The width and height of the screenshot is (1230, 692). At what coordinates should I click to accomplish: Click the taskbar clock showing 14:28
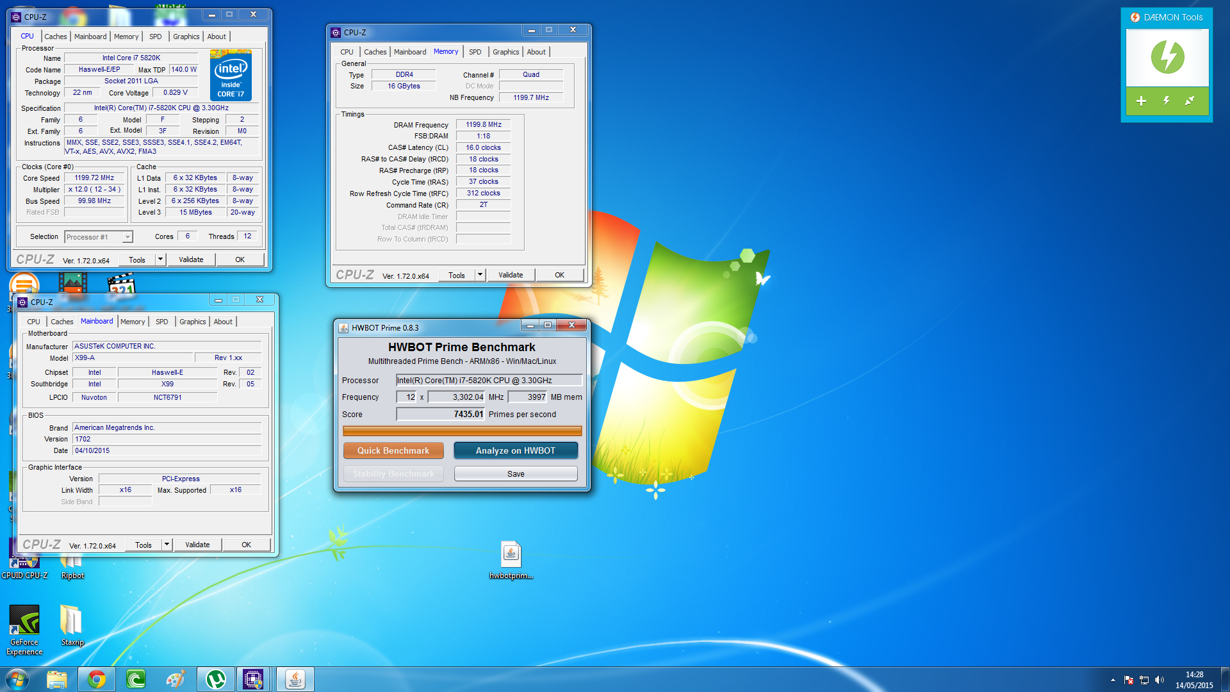(x=1194, y=680)
